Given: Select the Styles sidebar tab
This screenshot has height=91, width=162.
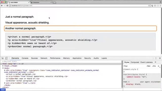Looking at the screenshot, I should click(127, 62).
